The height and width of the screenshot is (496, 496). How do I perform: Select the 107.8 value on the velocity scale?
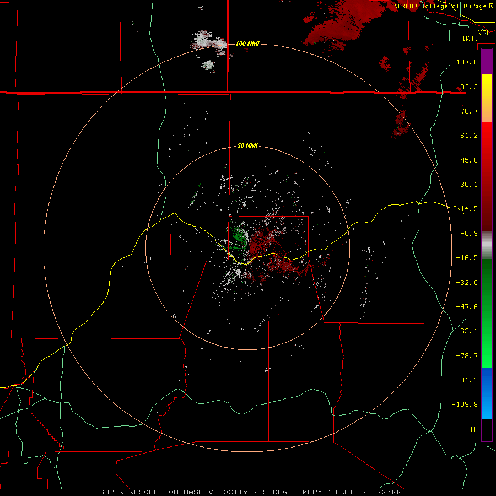point(467,62)
